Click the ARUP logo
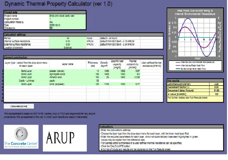The width and height of the screenshot is (228, 160). [65, 138]
